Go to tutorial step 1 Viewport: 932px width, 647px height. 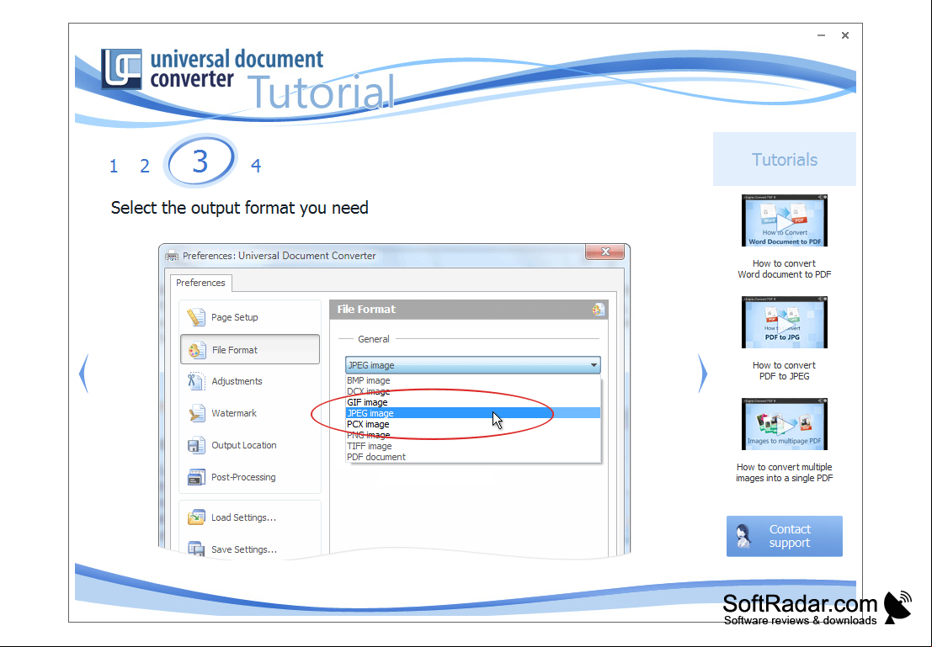coord(114,166)
